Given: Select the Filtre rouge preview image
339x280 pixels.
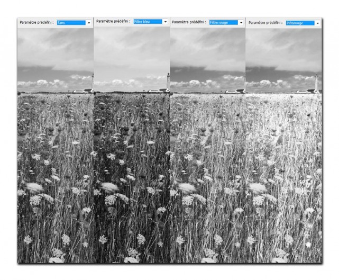Looking at the screenshot, I should point(208,146).
